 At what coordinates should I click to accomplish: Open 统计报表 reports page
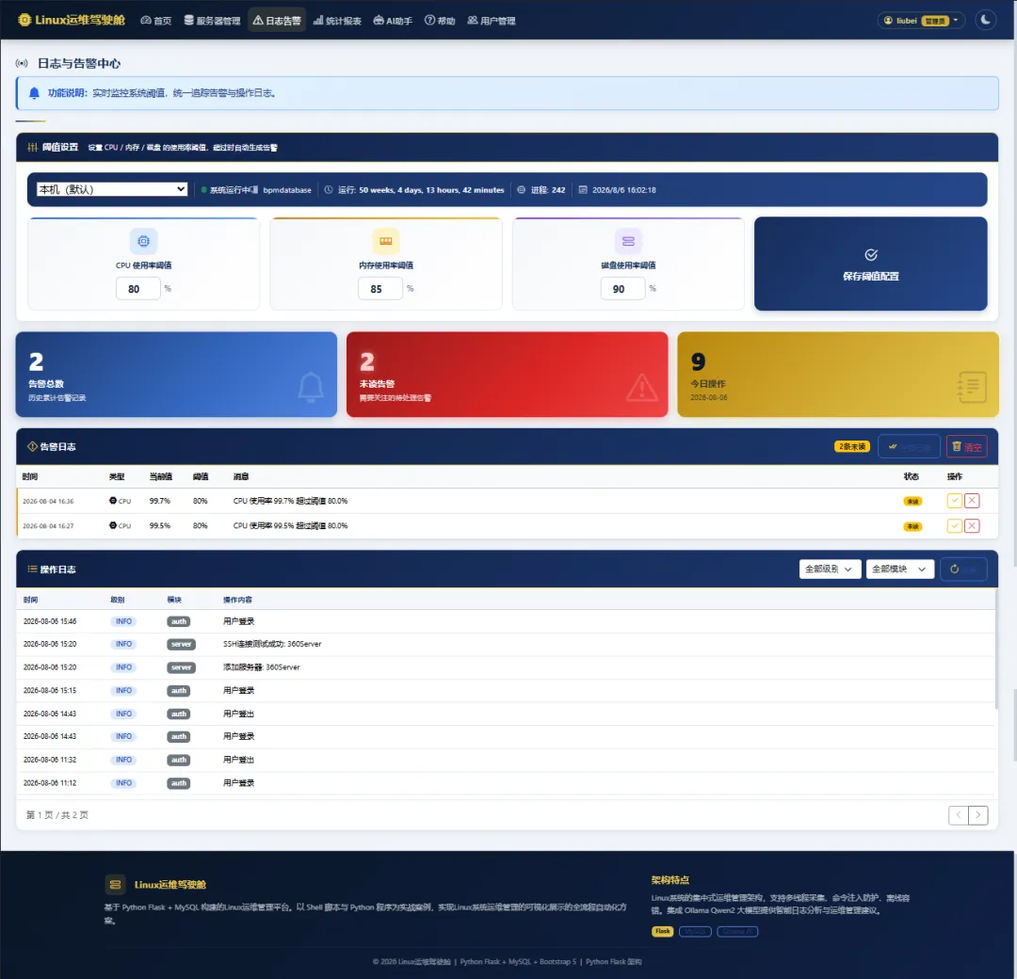pyautogui.click(x=337, y=21)
